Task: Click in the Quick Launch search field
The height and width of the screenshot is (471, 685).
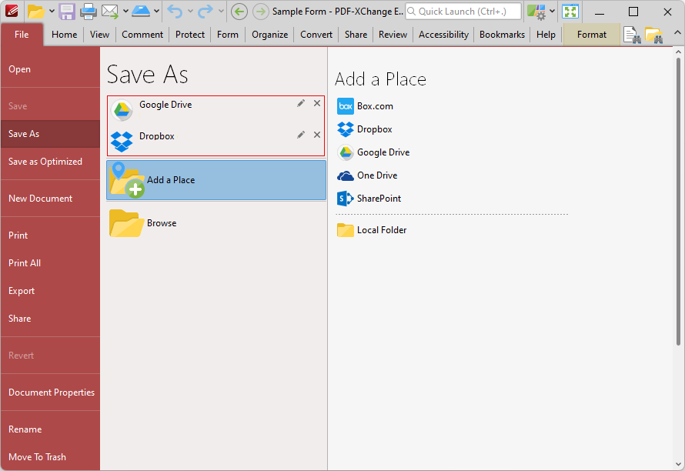Action: point(463,12)
